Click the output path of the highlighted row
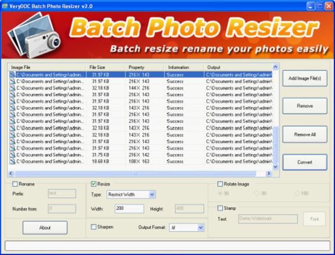The image size is (335, 255). tap(239, 75)
